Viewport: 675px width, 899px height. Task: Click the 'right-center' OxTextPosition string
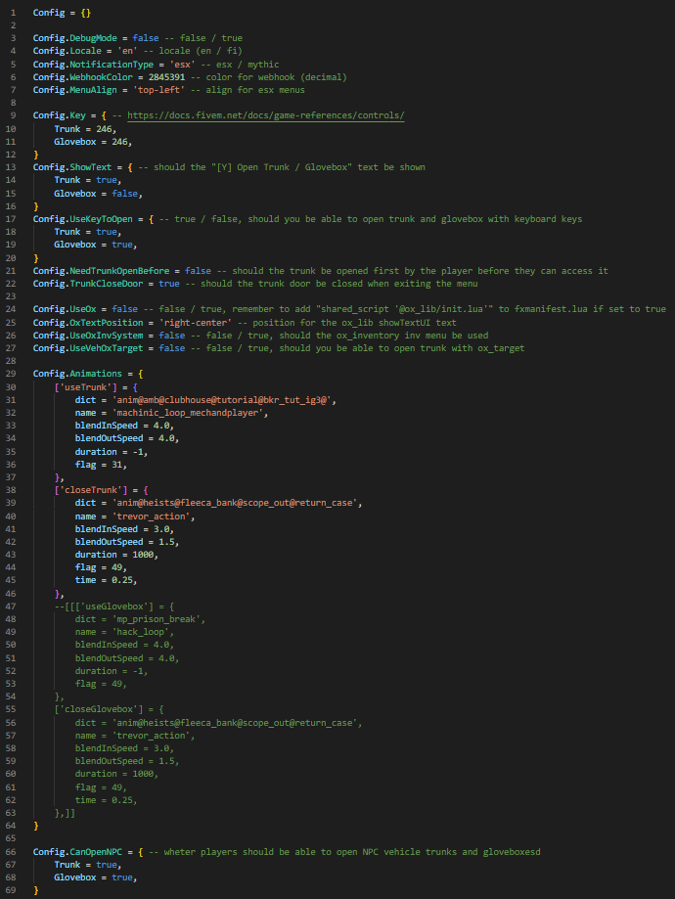click(x=196, y=322)
